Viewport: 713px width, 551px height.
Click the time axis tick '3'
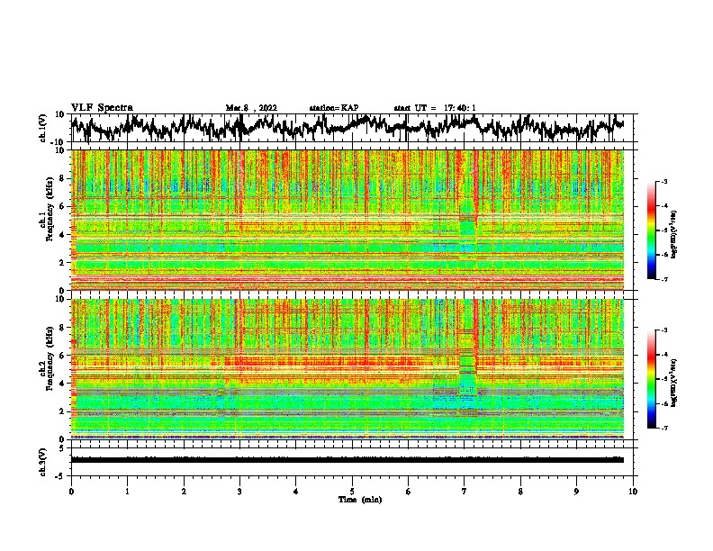(239, 492)
